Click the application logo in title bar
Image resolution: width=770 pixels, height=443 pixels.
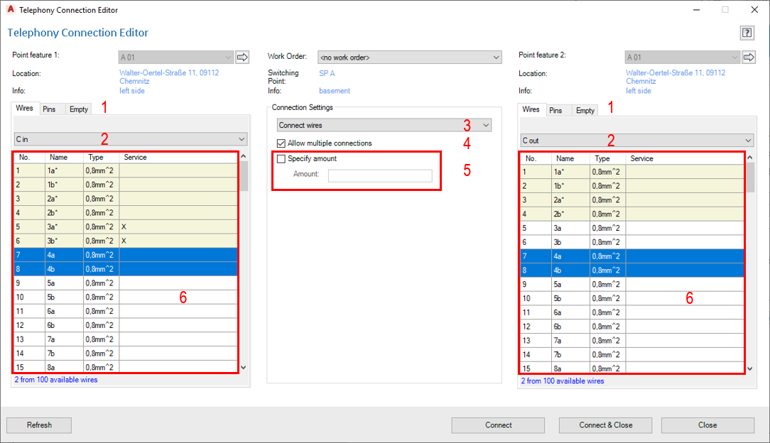coord(11,9)
